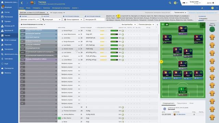
Task: Switch to the Player (Игрок) tab
Action: [x=28, y=8]
